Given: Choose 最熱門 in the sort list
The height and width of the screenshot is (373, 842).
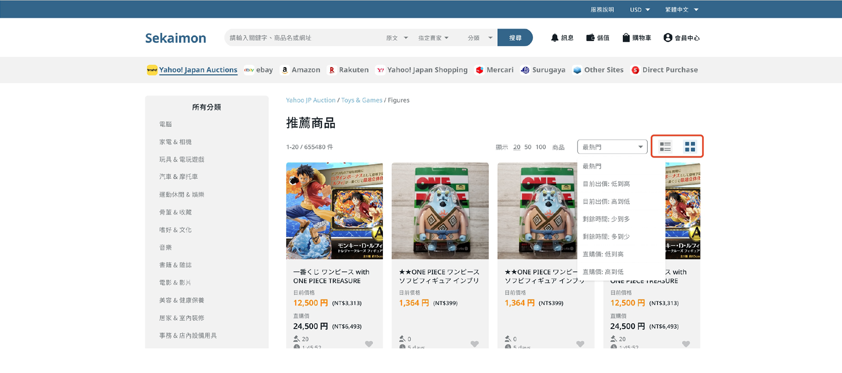Looking at the screenshot, I should (x=592, y=166).
